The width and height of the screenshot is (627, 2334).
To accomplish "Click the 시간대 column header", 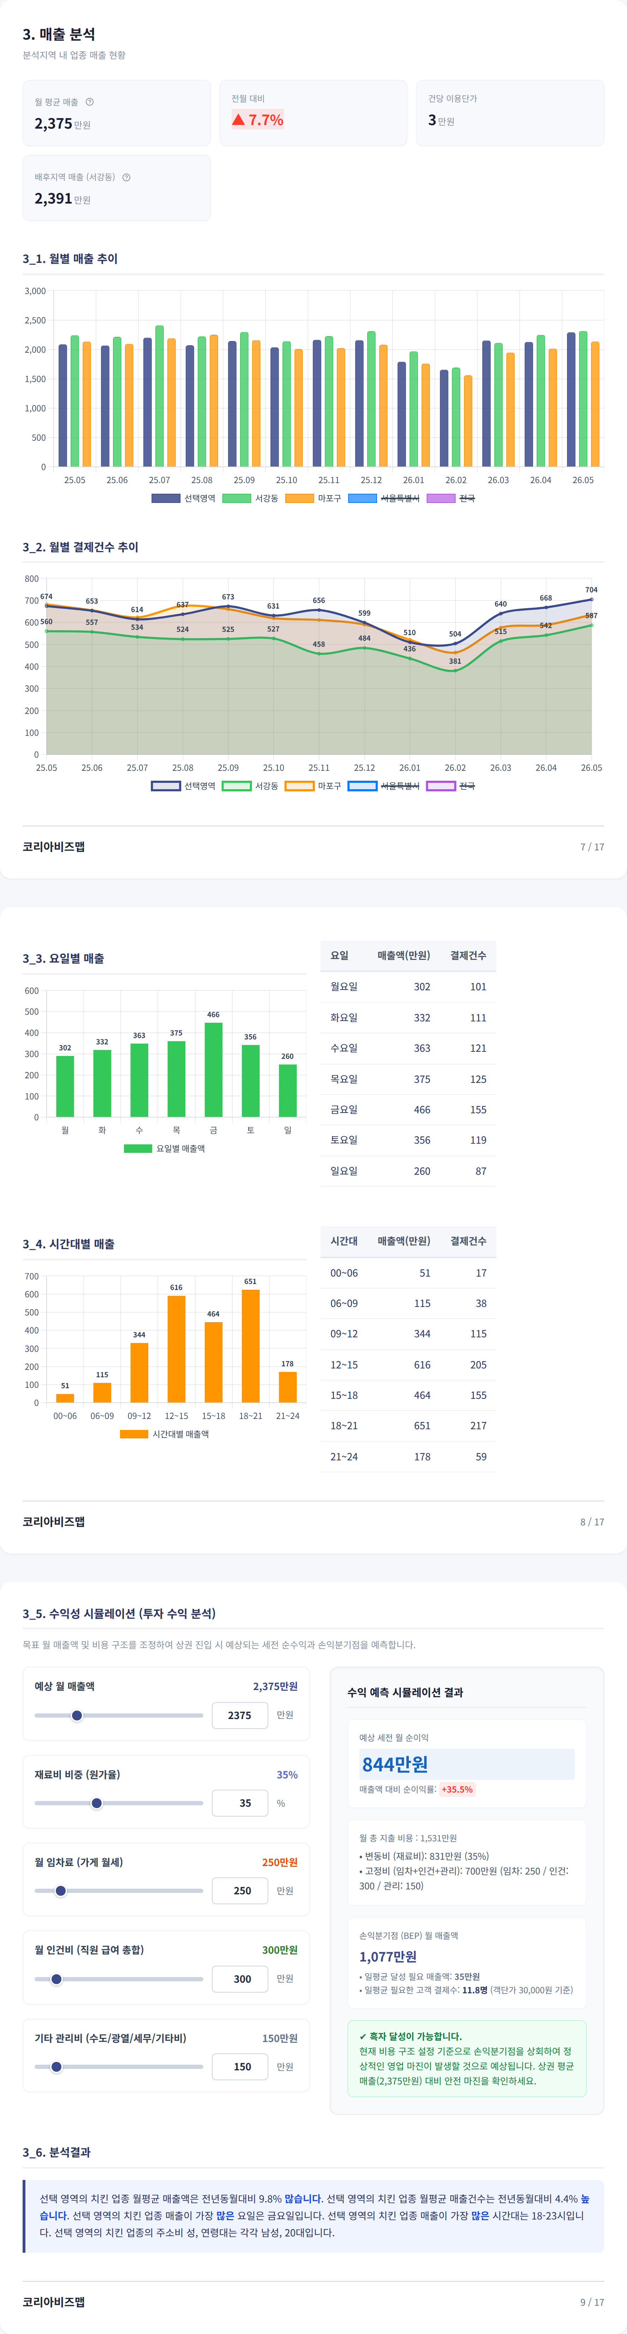I will (344, 1241).
